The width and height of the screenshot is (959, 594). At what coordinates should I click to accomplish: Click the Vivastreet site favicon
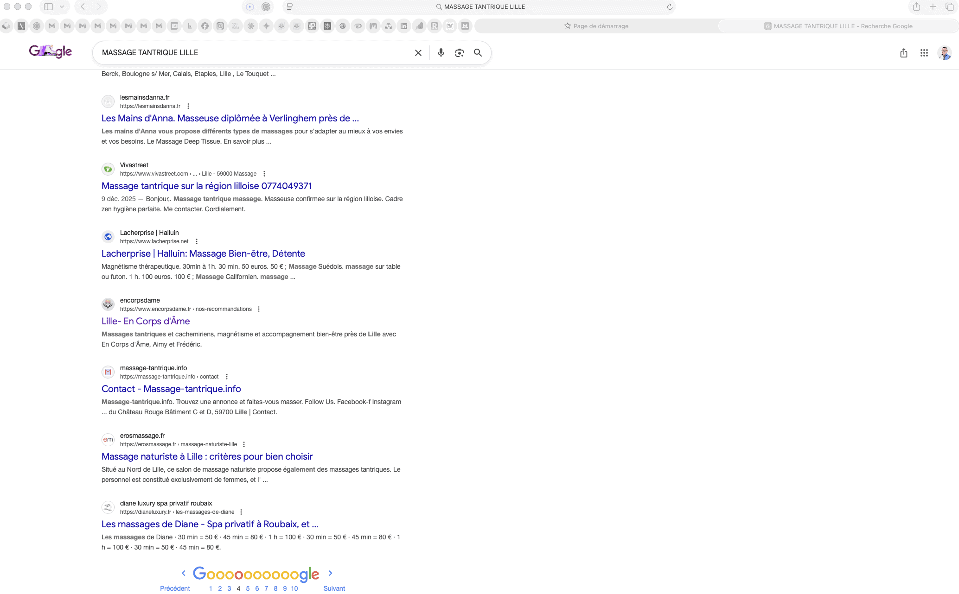pos(108,169)
